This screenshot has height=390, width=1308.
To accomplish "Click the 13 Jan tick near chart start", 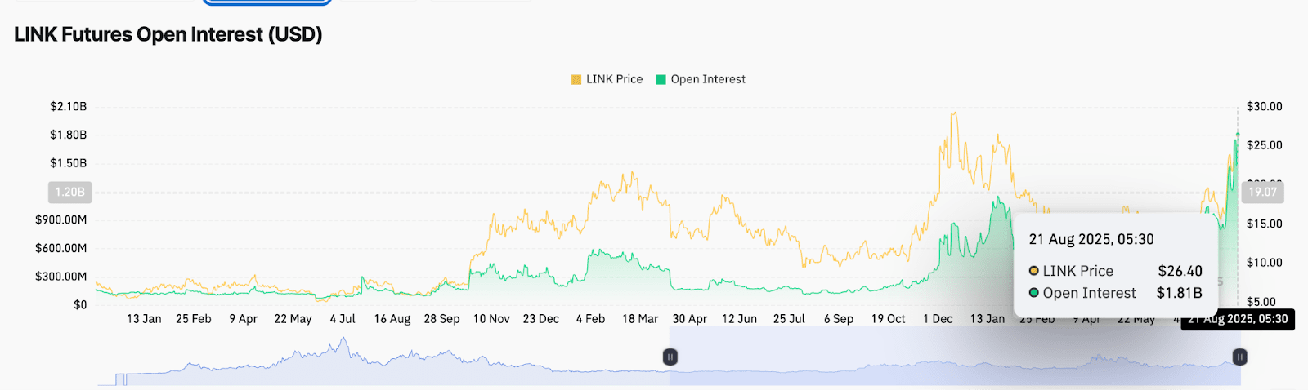I will coord(144,319).
